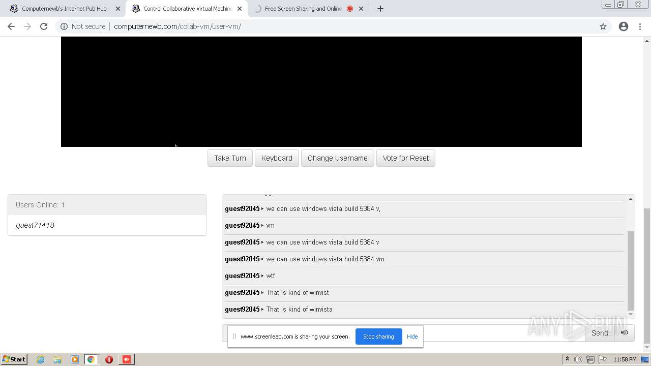This screenshot has width=651, height=366.
Task: Click Stop sharing in screenleap bar
Action: 378,337
